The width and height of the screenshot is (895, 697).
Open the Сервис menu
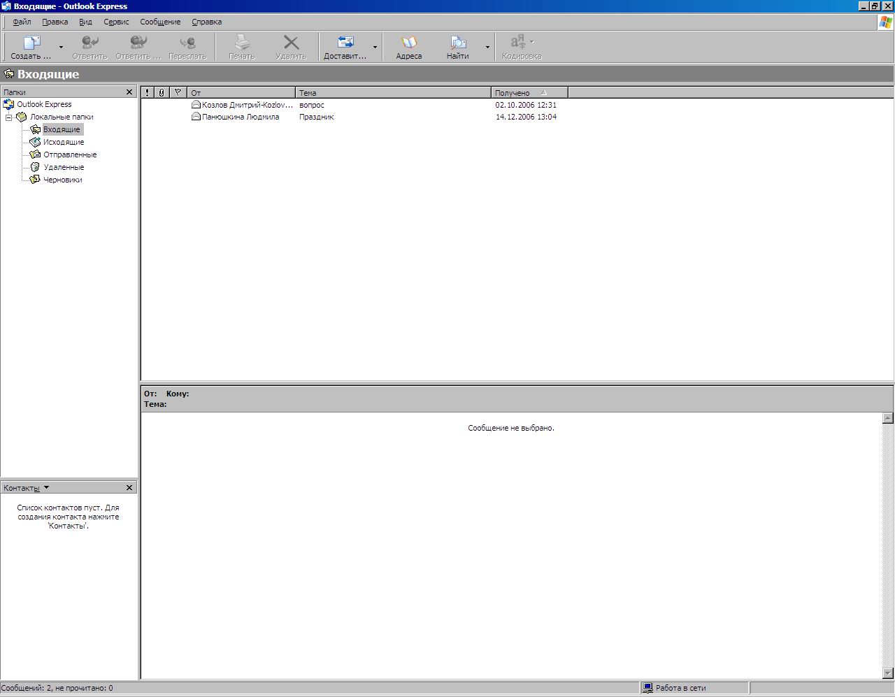click(116, 22)
